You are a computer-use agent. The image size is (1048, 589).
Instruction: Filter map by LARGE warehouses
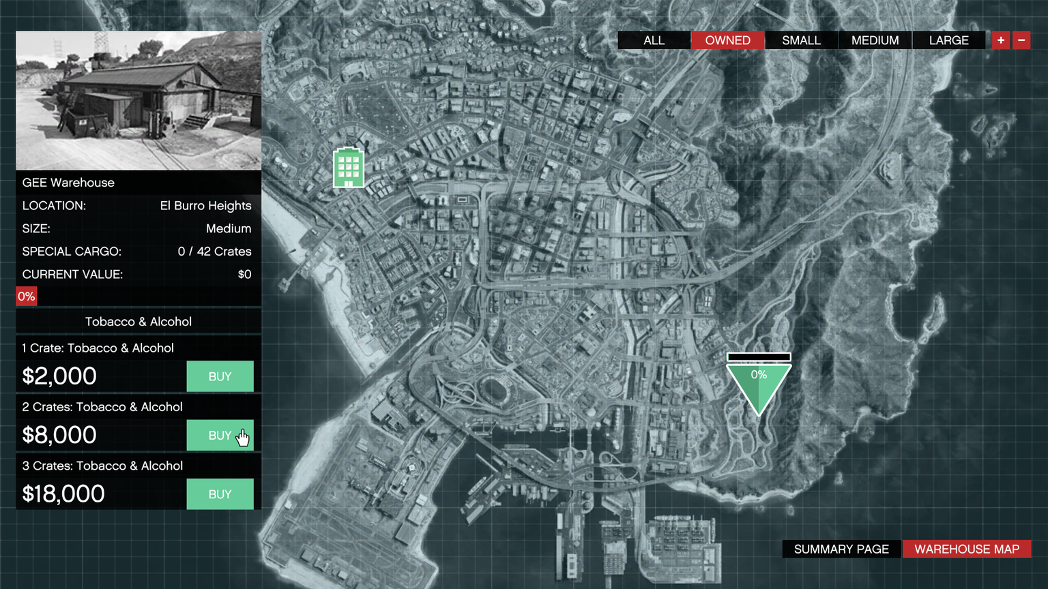[948, 40]
